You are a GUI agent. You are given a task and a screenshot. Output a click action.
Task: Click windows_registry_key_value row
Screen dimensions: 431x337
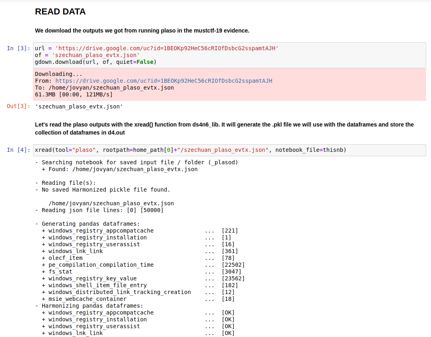coord(143,278)
